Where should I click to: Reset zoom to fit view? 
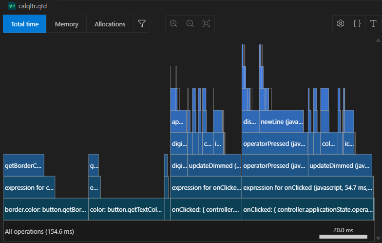coord(206,24)
